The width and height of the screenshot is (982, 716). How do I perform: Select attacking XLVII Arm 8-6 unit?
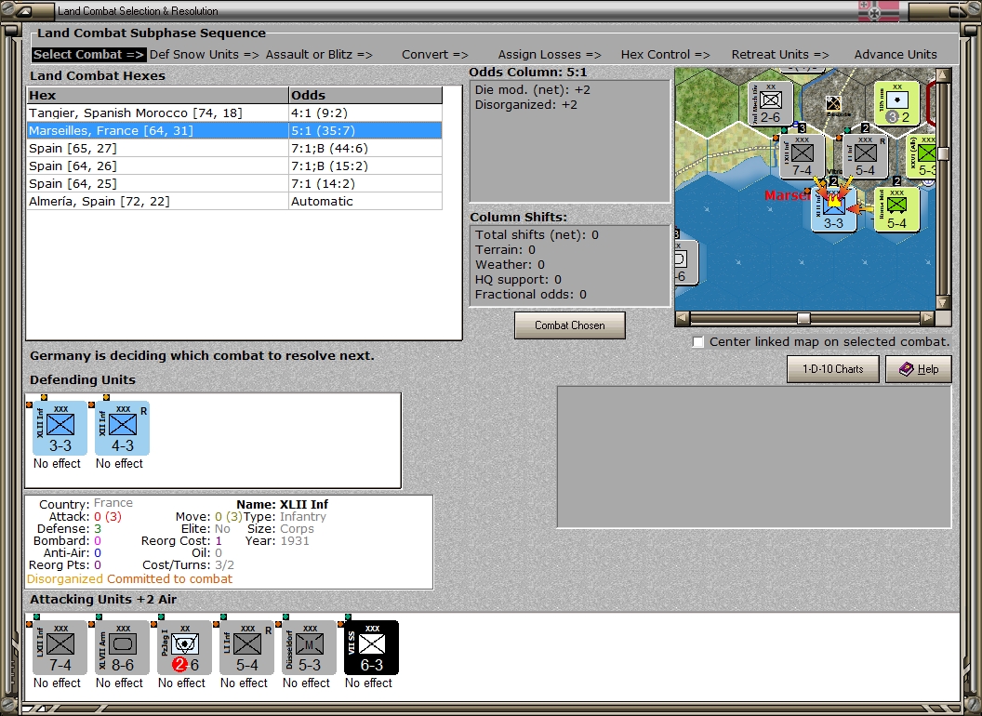pyautogui.click(x=122, y=648)
